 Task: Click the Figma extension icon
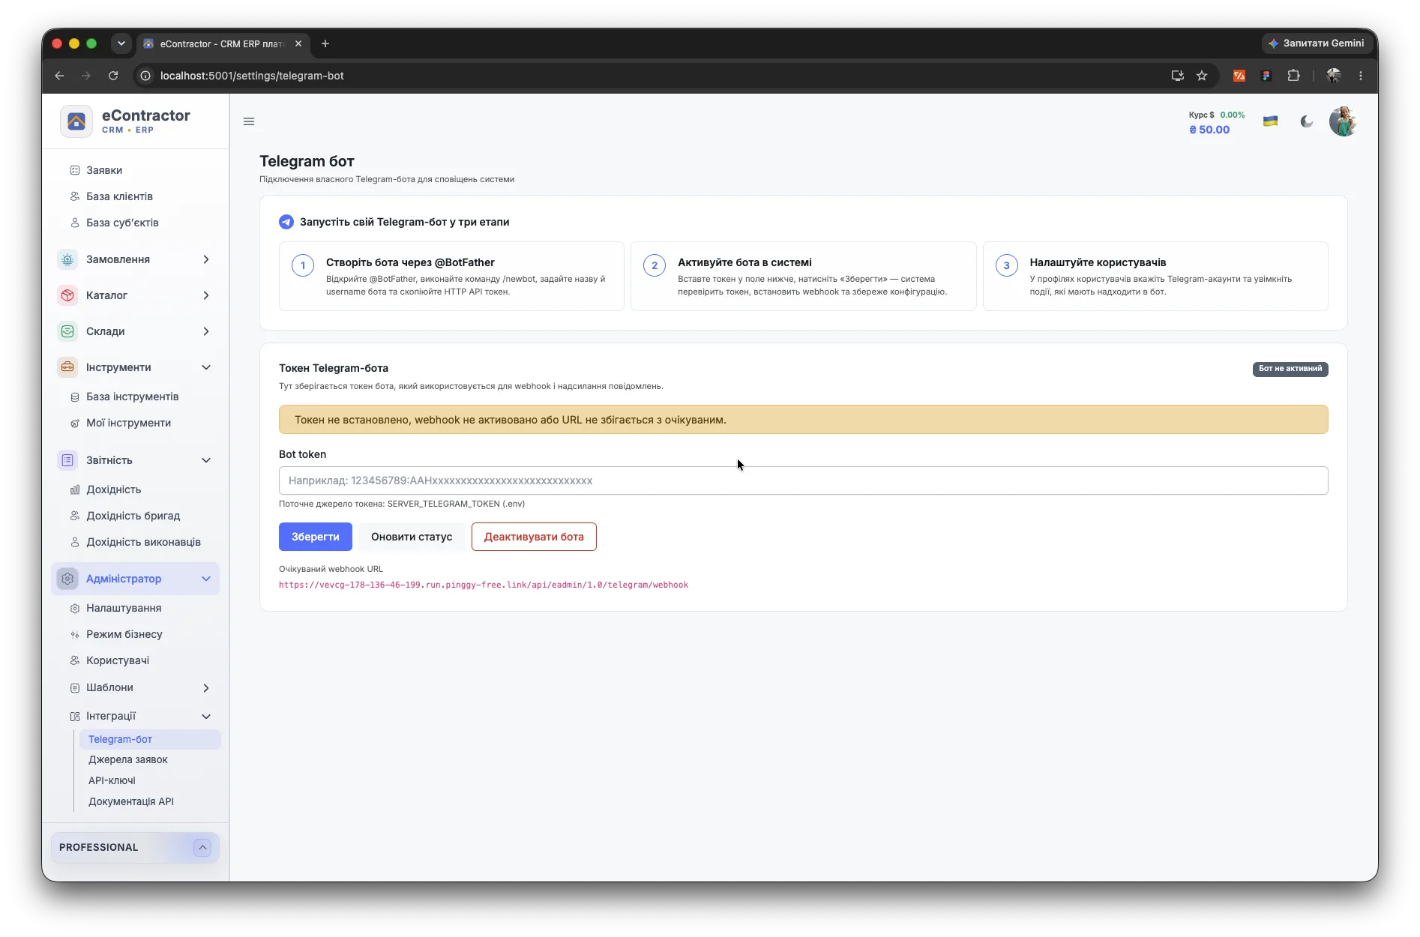(x=1266, y=76)
